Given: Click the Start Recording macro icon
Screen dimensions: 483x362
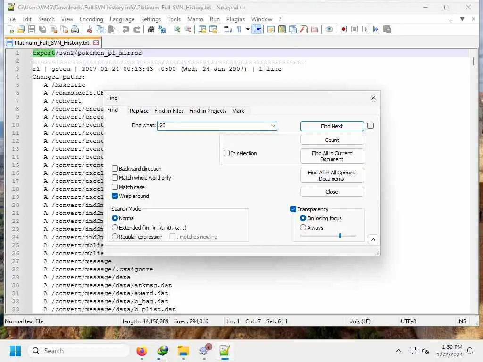Looking at the screenshot, I should (x=343, y=30).
